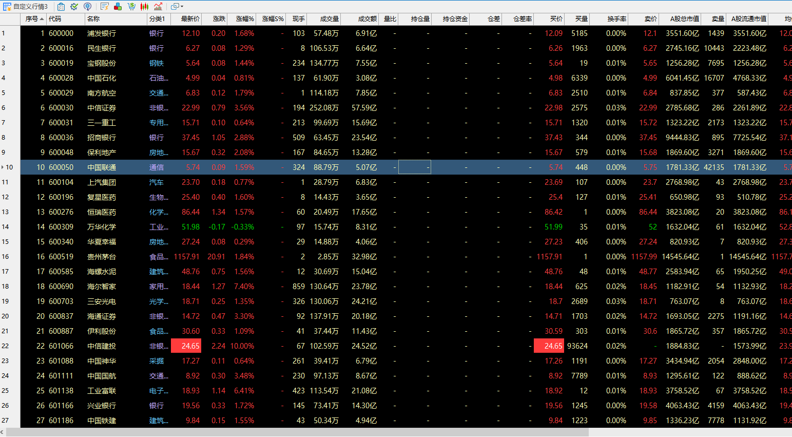Click stock code 600031
Image resolution: width=792 pixels, height=437 pixels.
[61, 123]
